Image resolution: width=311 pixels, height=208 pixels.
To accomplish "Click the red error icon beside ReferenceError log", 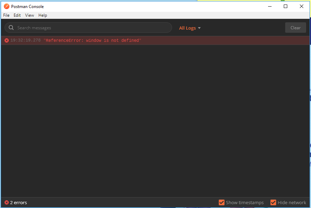I will (7, 40).
